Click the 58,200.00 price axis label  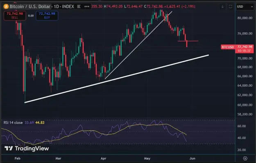coord(245,114)
